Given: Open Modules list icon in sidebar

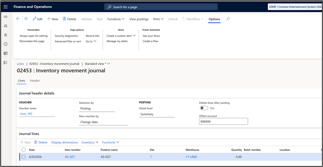Looking at the screenshot, I should [5, 62].
